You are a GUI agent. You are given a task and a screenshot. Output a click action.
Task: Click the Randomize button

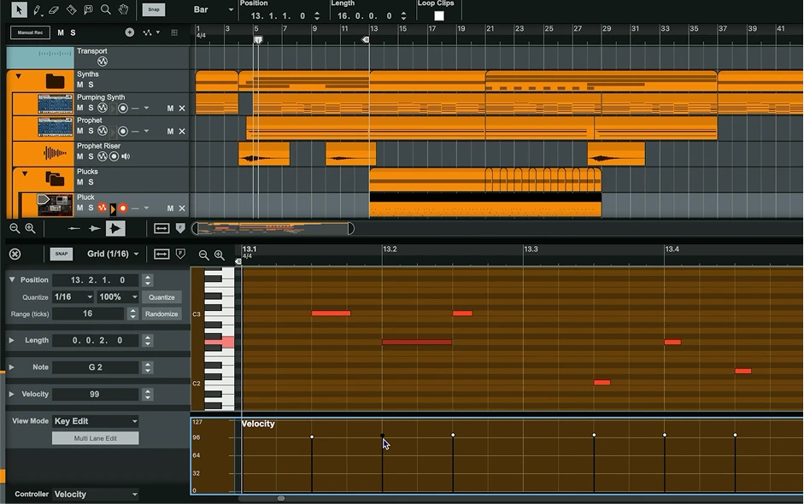click(161, 314)
